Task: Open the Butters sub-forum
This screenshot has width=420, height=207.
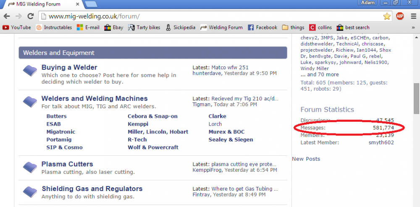Action: (57, 116)
